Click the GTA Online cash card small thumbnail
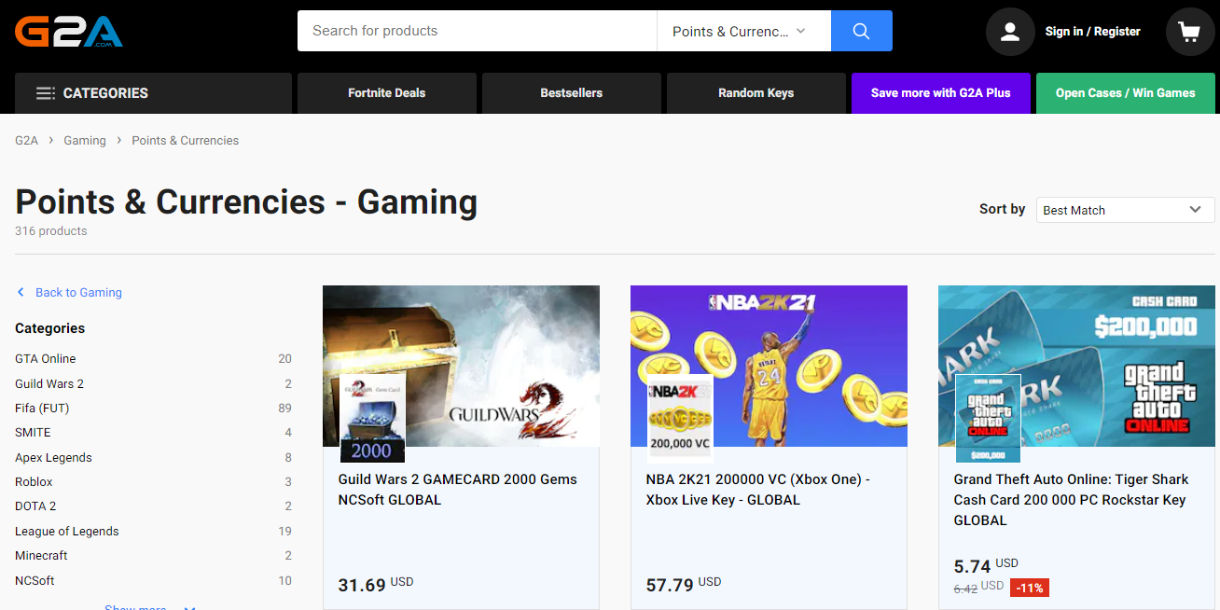Viewport: 1220px width, 610px height. click(x=988, y=420)
